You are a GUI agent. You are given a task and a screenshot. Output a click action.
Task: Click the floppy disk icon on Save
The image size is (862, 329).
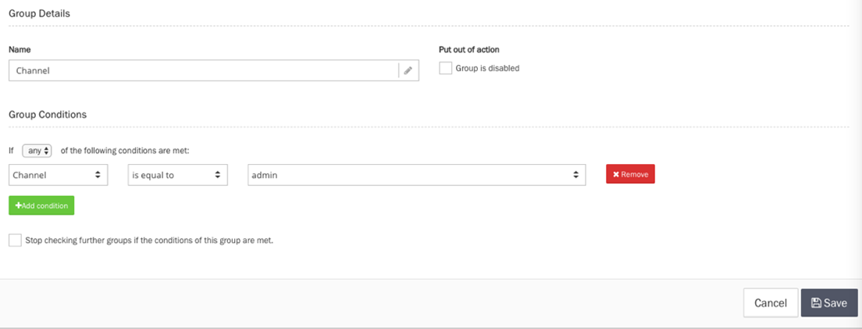(816, 303)
